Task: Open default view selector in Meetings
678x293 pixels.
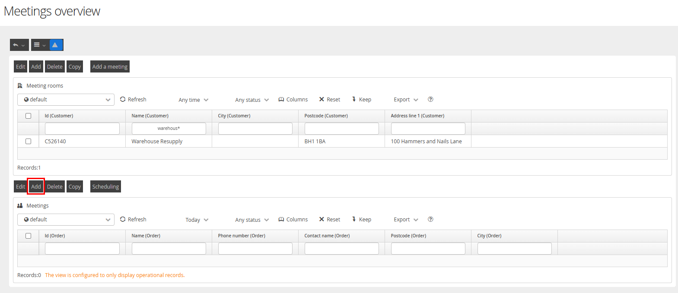Action: (x=66, y=220)
